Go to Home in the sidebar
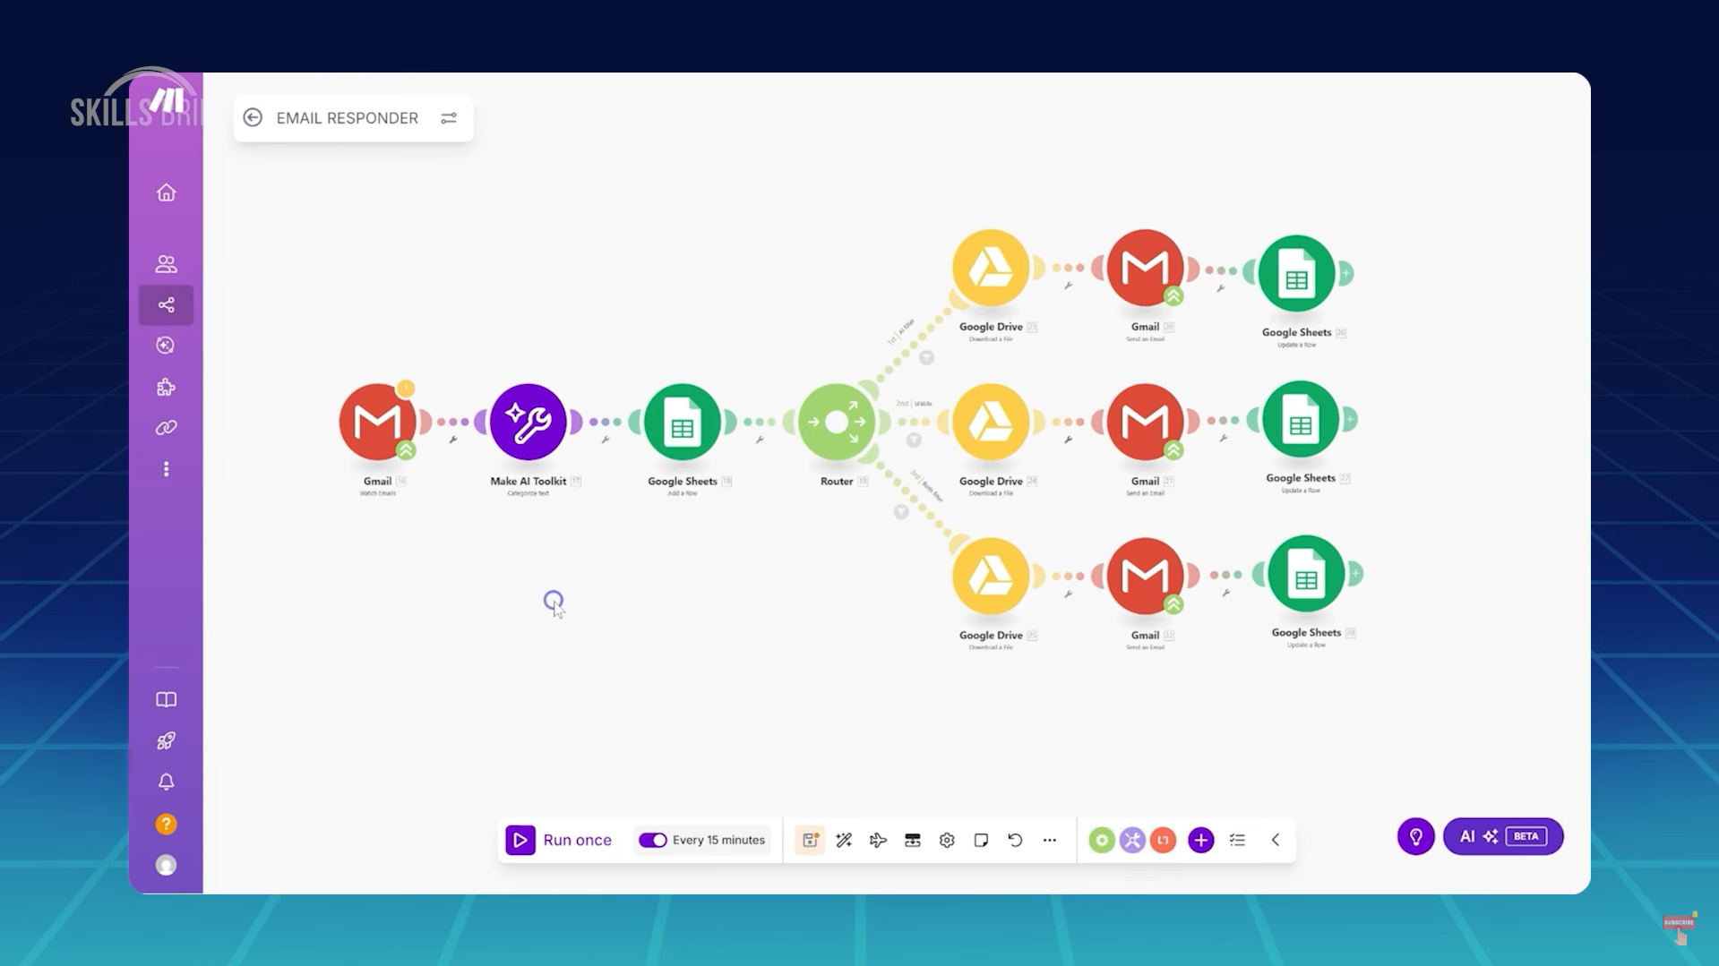The width and height of the screenshot is (1719, 966). point(166,192)
